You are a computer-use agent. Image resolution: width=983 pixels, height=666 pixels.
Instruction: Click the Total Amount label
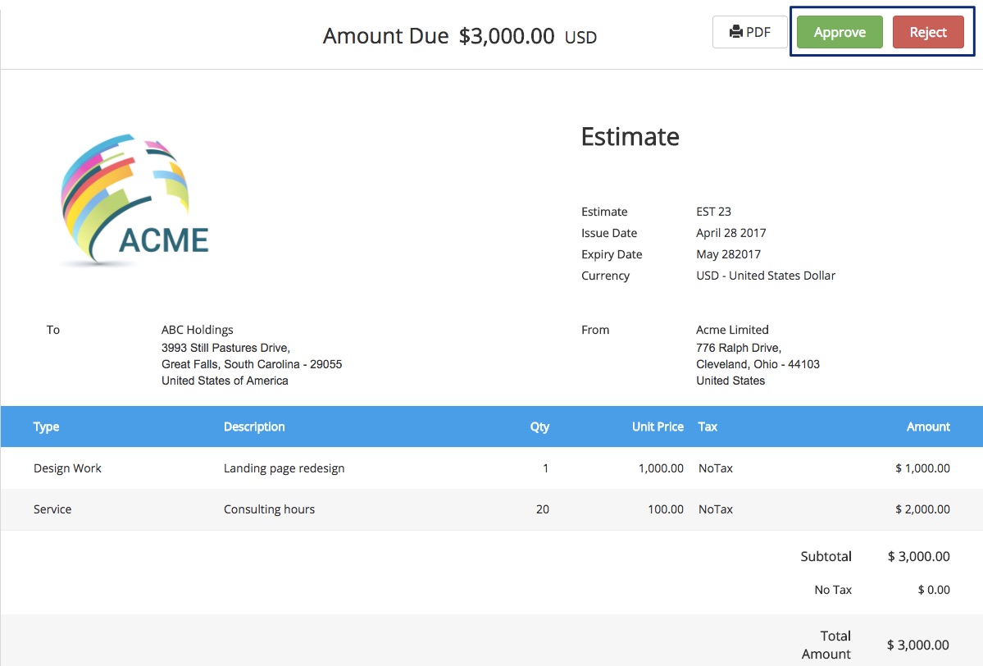pos(826,645)
